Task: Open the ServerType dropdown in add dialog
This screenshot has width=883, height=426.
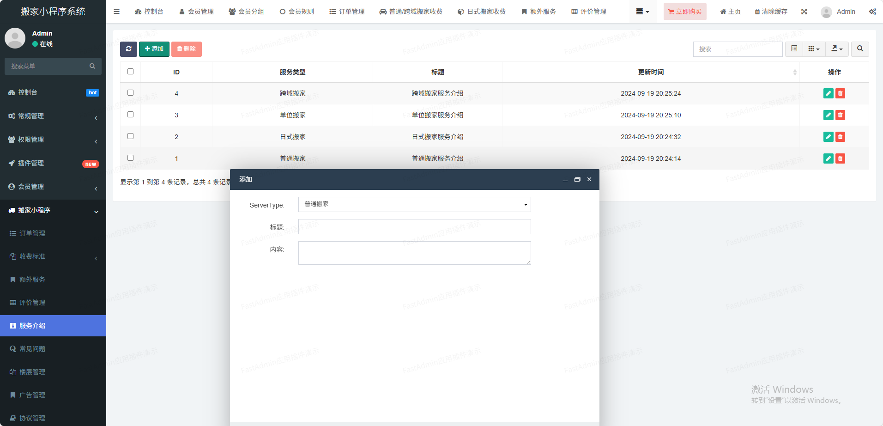Action: 414,204
